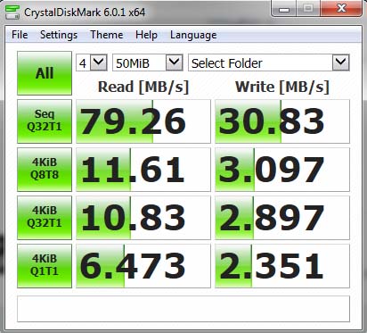367x333 pixels.
Task: Click the Read [MB/s] column header
Action: tap(143, 87)
